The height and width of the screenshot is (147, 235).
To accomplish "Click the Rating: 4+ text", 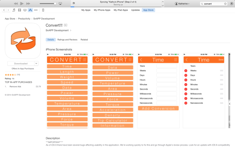I will [10, 78].
